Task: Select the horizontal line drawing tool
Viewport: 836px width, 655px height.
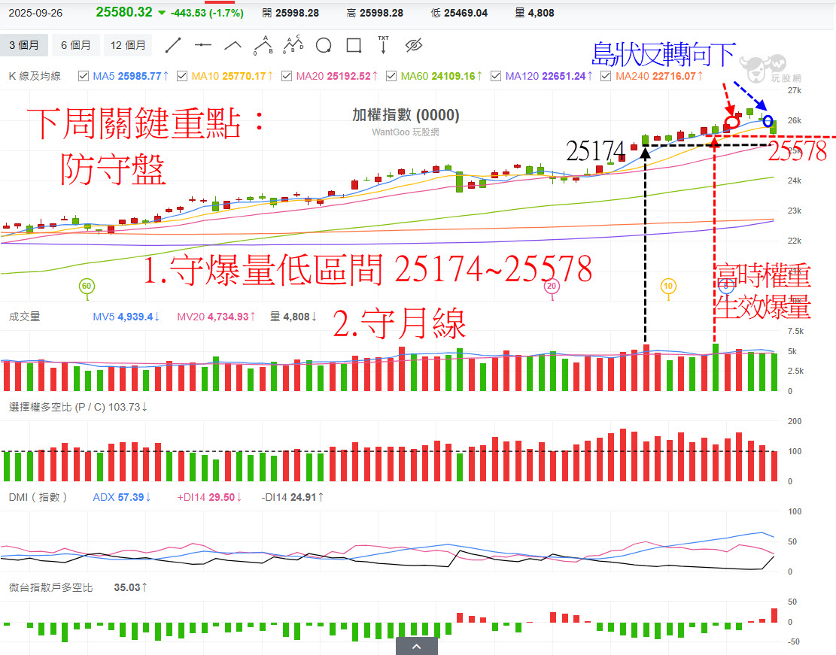Action: (x=203, y=45)
